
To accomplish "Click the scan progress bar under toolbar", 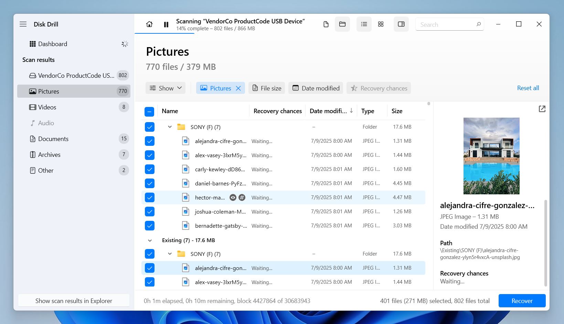I will click(164, 33).
